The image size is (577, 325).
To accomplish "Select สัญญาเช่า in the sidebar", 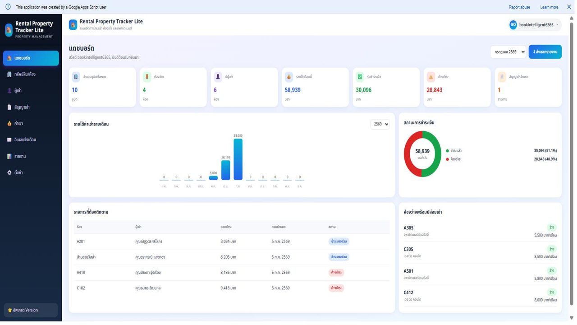I will [31, 107].
